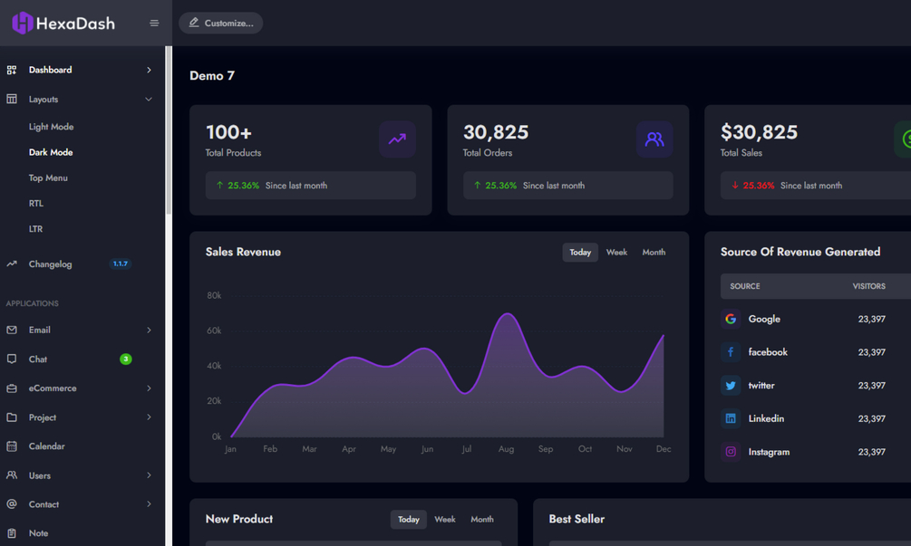
Task: Switch New Product list to Month
Action: pyautogui.click(x=482, y=520)
